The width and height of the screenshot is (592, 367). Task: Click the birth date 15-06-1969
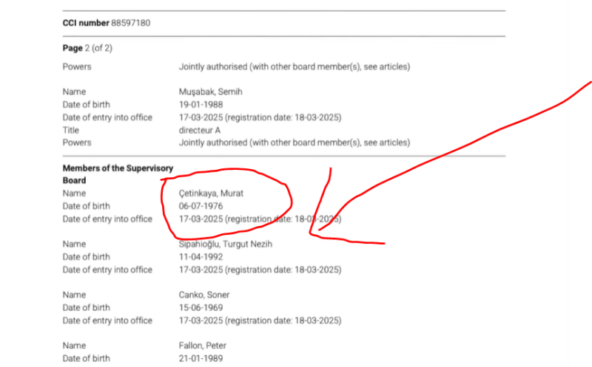click(x=201, y=307)
